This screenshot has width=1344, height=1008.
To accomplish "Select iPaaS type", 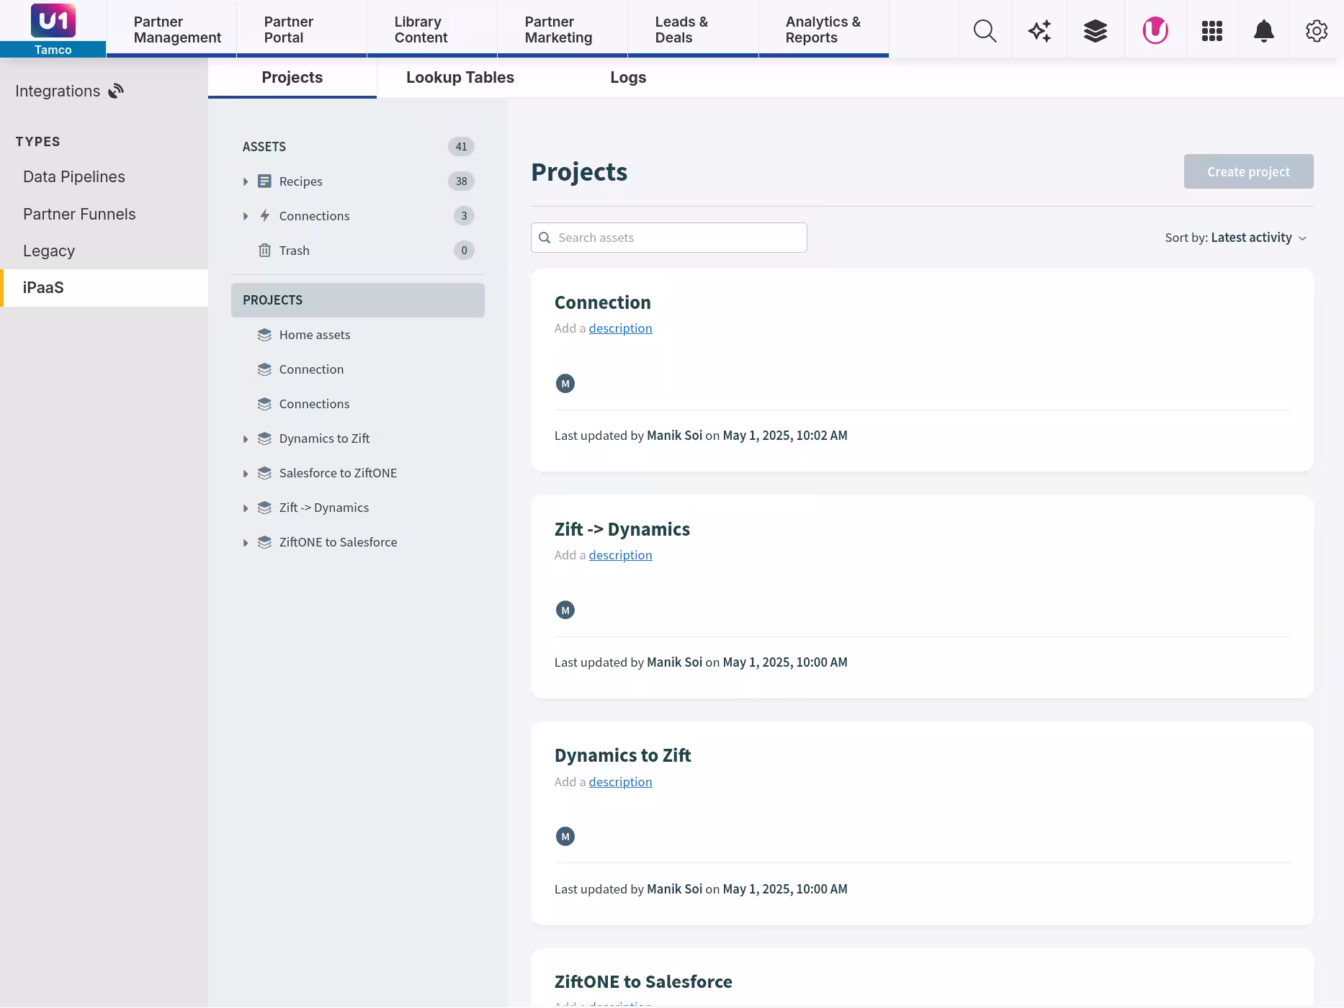I will 104,288.
